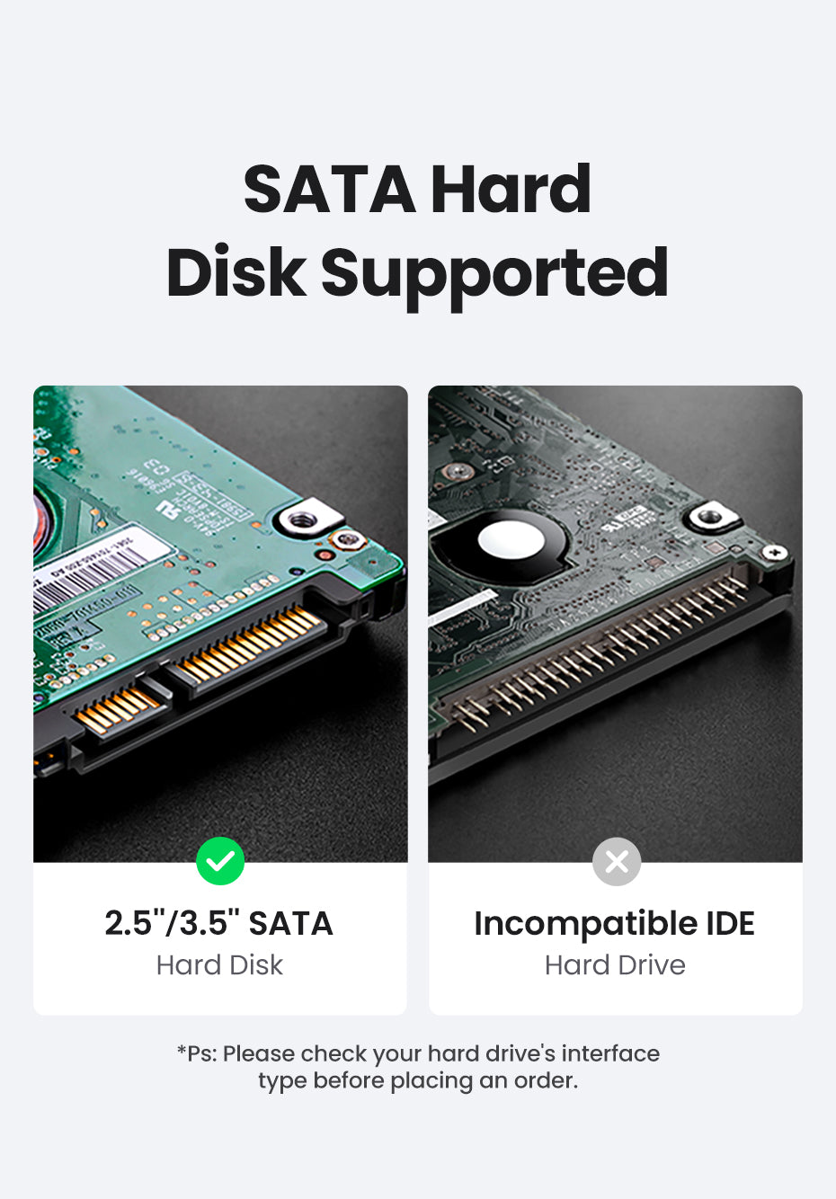Image resolution: width=836 pixels, height=1199 pixels.
Task: Click the "SATA Hard" headline text
Action: (417, 189)
